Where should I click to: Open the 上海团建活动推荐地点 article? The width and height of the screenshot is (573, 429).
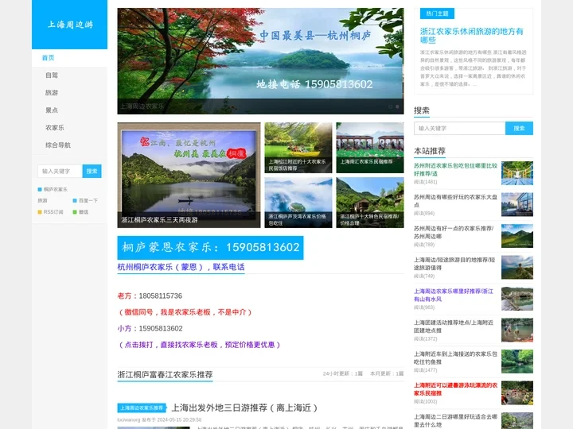click(x=455, y=327)
